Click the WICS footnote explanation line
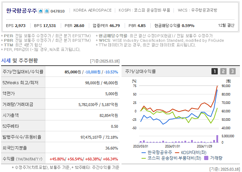242x172 pixels. point(160,40)
